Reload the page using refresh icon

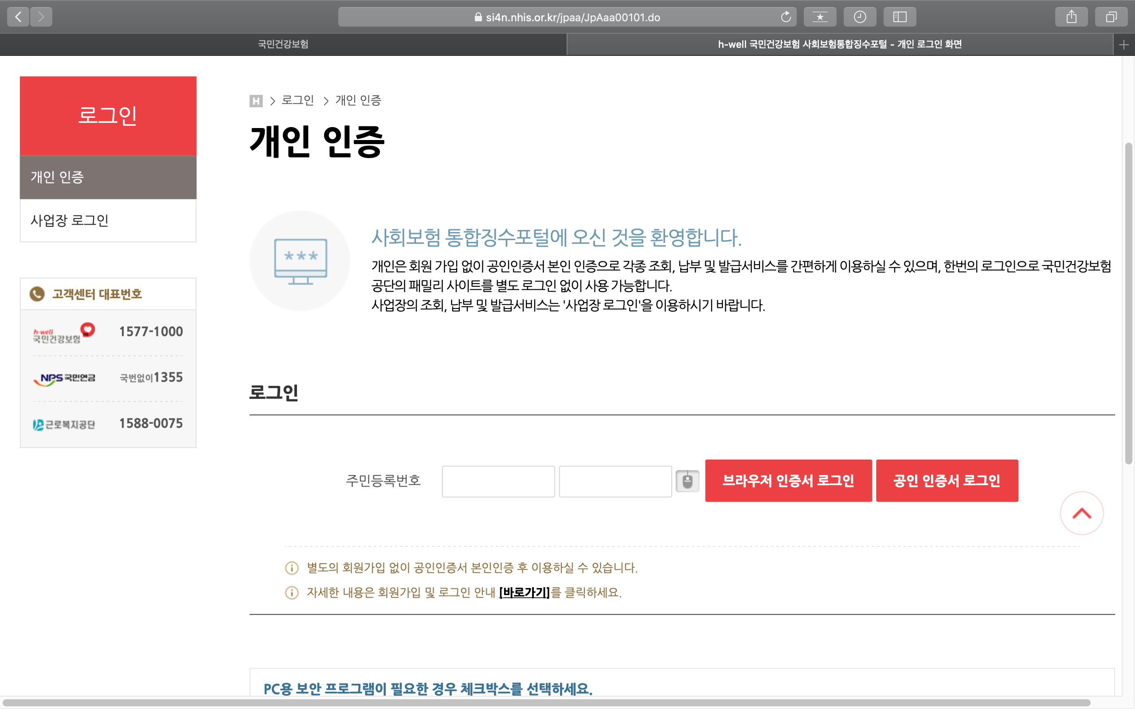click(x=786, y=17)
